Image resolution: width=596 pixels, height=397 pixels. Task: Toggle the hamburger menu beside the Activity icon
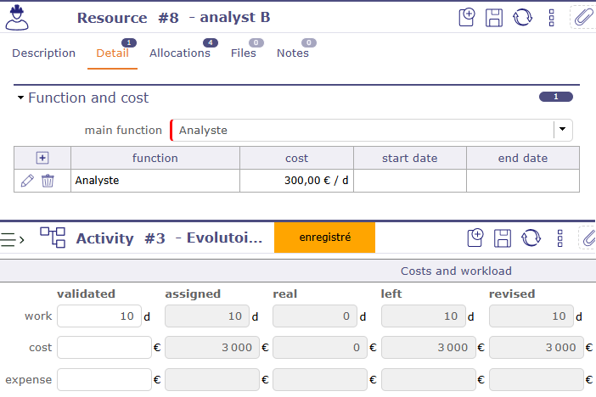tap(12, 239)
